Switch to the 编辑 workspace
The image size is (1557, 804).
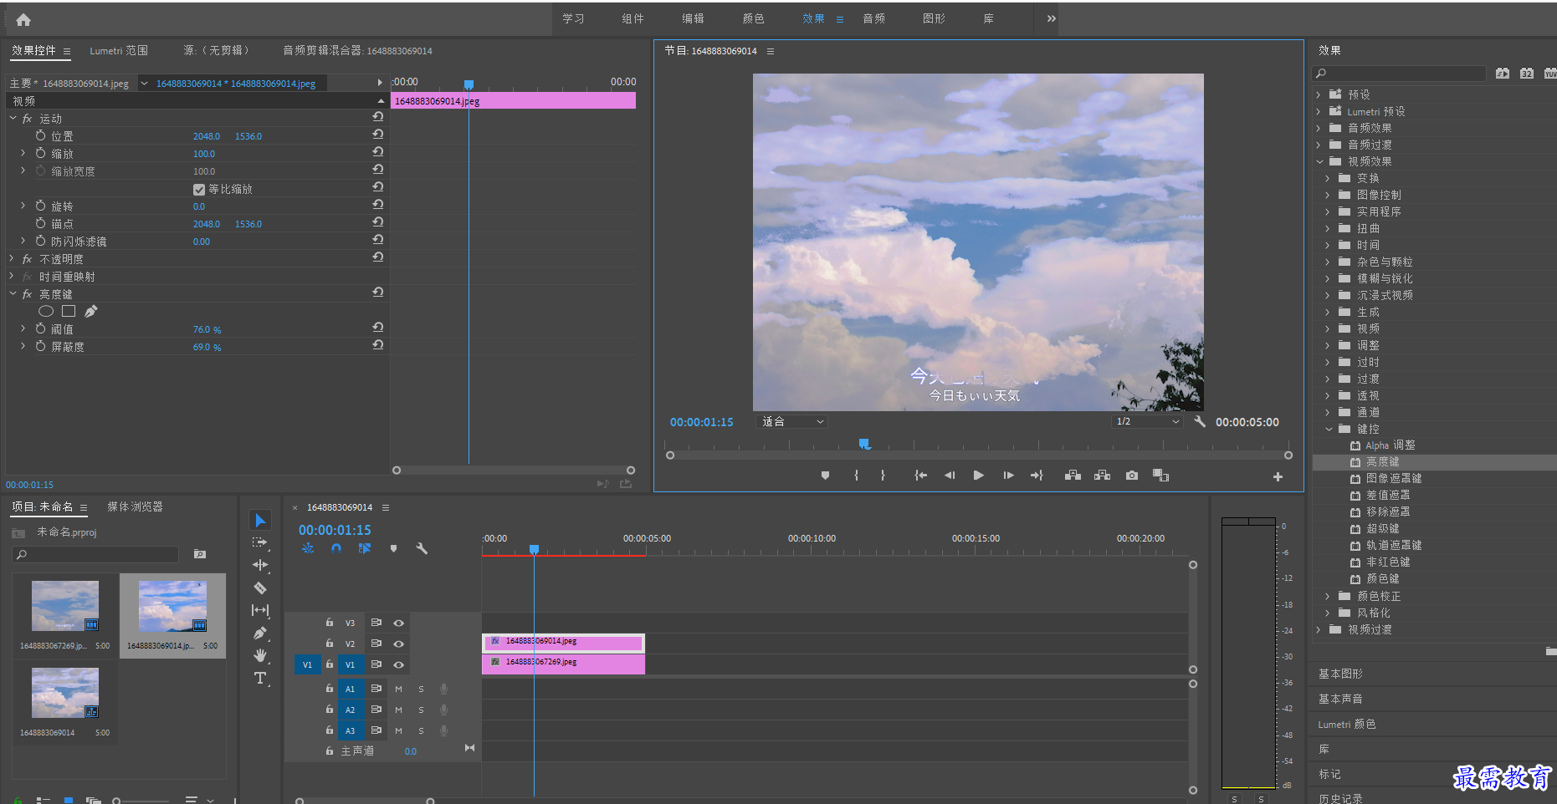(x=693, y=18)
